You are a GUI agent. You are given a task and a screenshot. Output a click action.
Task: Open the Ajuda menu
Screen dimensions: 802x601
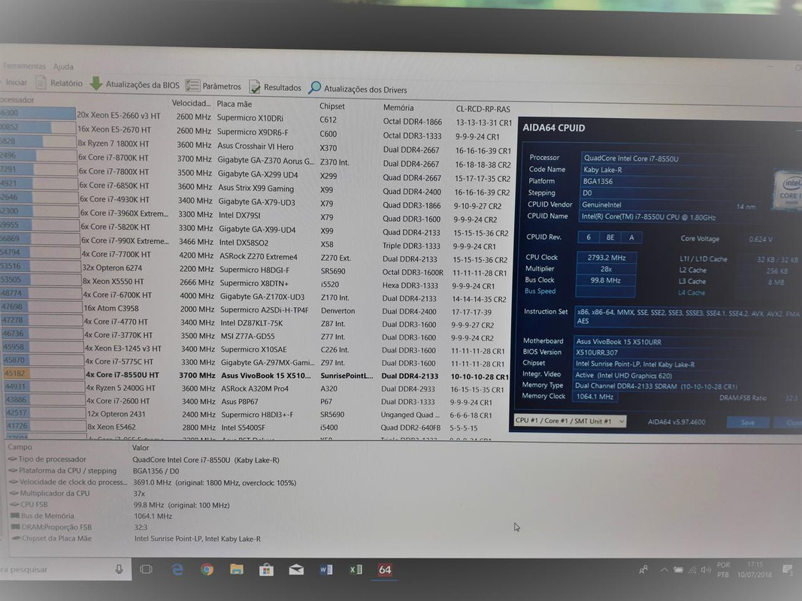pyautogui.click(x=63, y=66)
